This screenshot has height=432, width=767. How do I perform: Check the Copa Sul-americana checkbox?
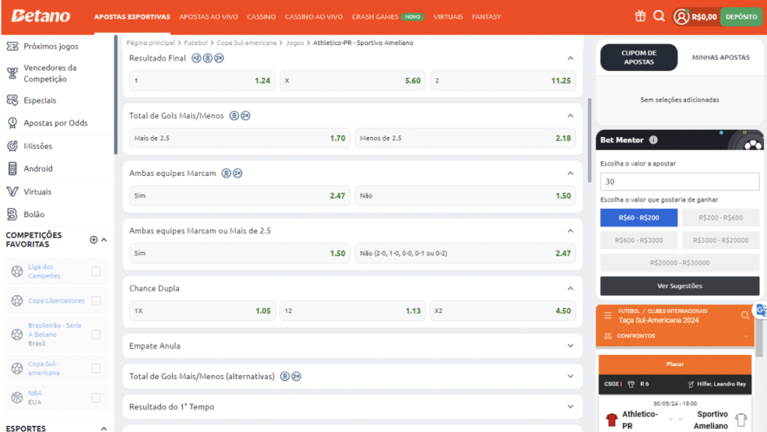[96, 368]
